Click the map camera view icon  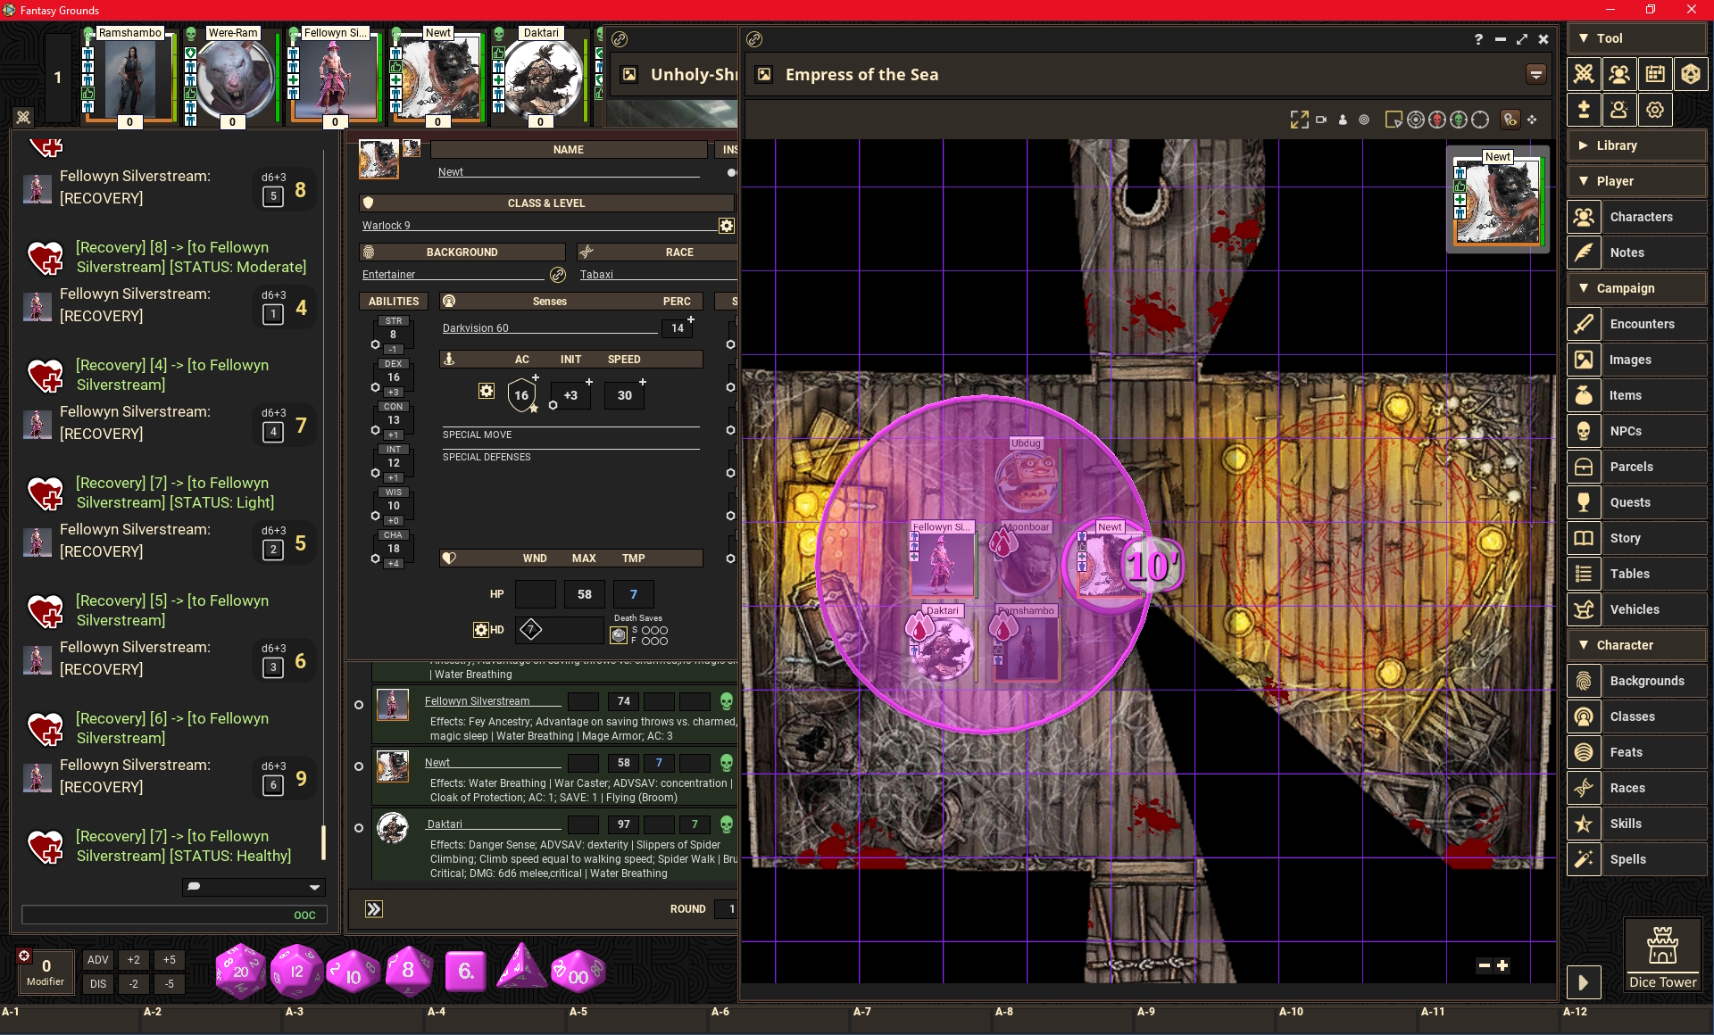[x=1321, y=120]
